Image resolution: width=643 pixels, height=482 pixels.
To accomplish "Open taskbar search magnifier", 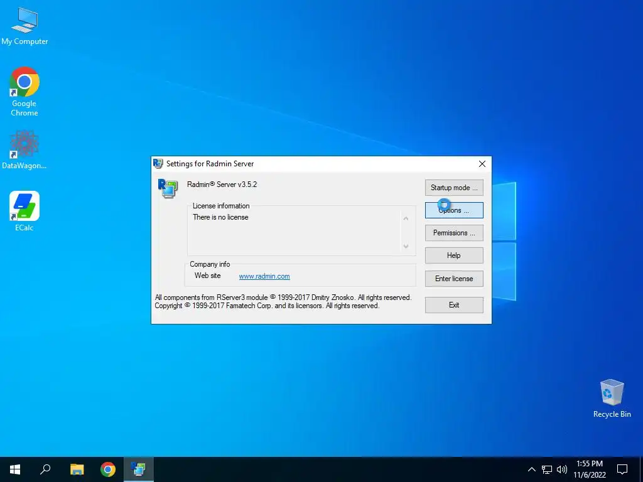I will pos(45,469).
